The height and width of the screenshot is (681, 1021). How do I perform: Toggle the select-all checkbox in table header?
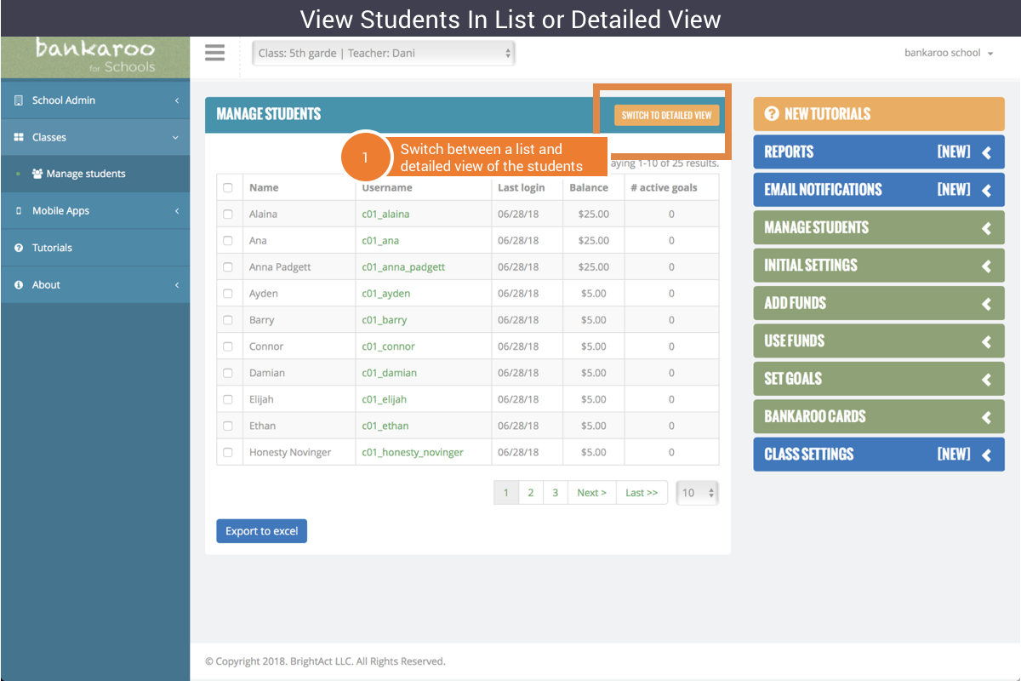point(228,188)
